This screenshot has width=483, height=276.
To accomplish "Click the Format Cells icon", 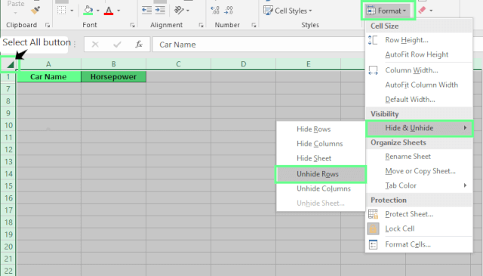I will [373, 244].
